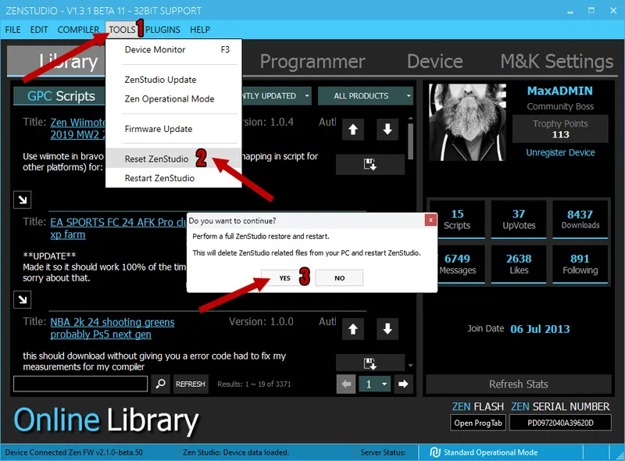Viewport: 625px width, 461px height.
Task: Open the PLUGINS menu
Action: (x=162, y=30)
